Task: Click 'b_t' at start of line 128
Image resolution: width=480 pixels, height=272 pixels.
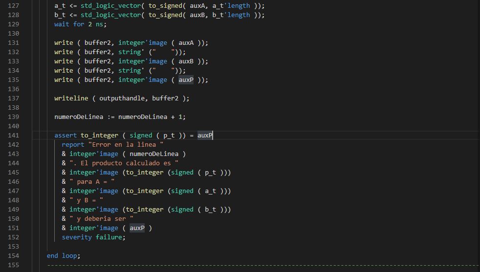Action: pos(60,15)
